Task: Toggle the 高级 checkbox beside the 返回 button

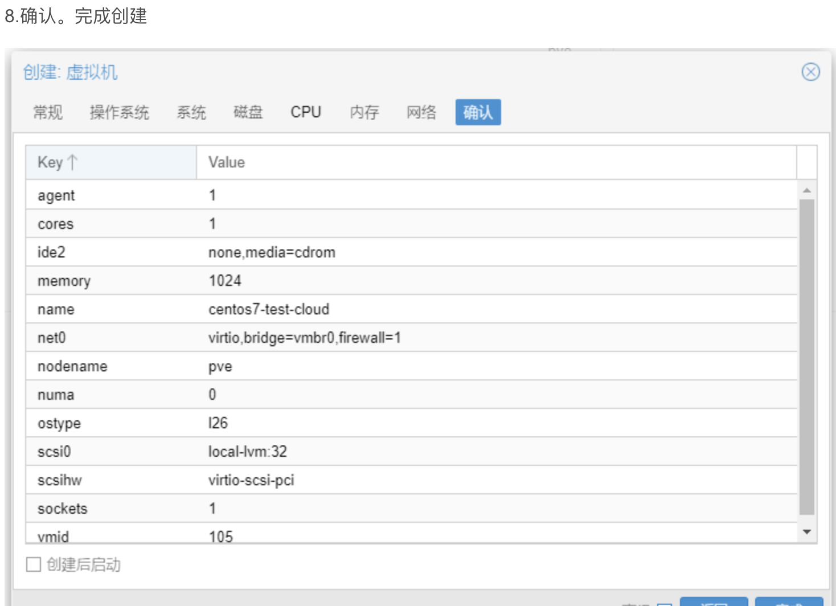Action: 665,604
